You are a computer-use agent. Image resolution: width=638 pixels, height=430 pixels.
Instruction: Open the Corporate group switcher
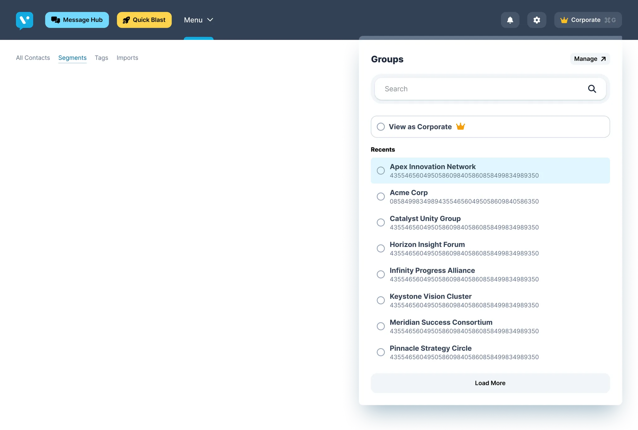click(x=588, y=20)
